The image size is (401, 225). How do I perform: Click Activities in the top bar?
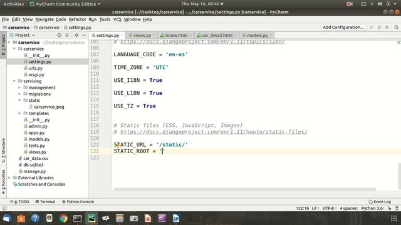pos(13,4)
